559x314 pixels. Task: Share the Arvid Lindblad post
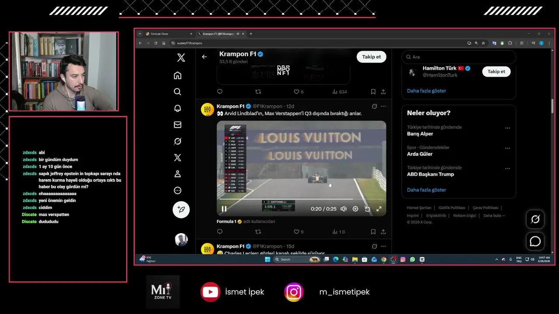pos(383,232)
